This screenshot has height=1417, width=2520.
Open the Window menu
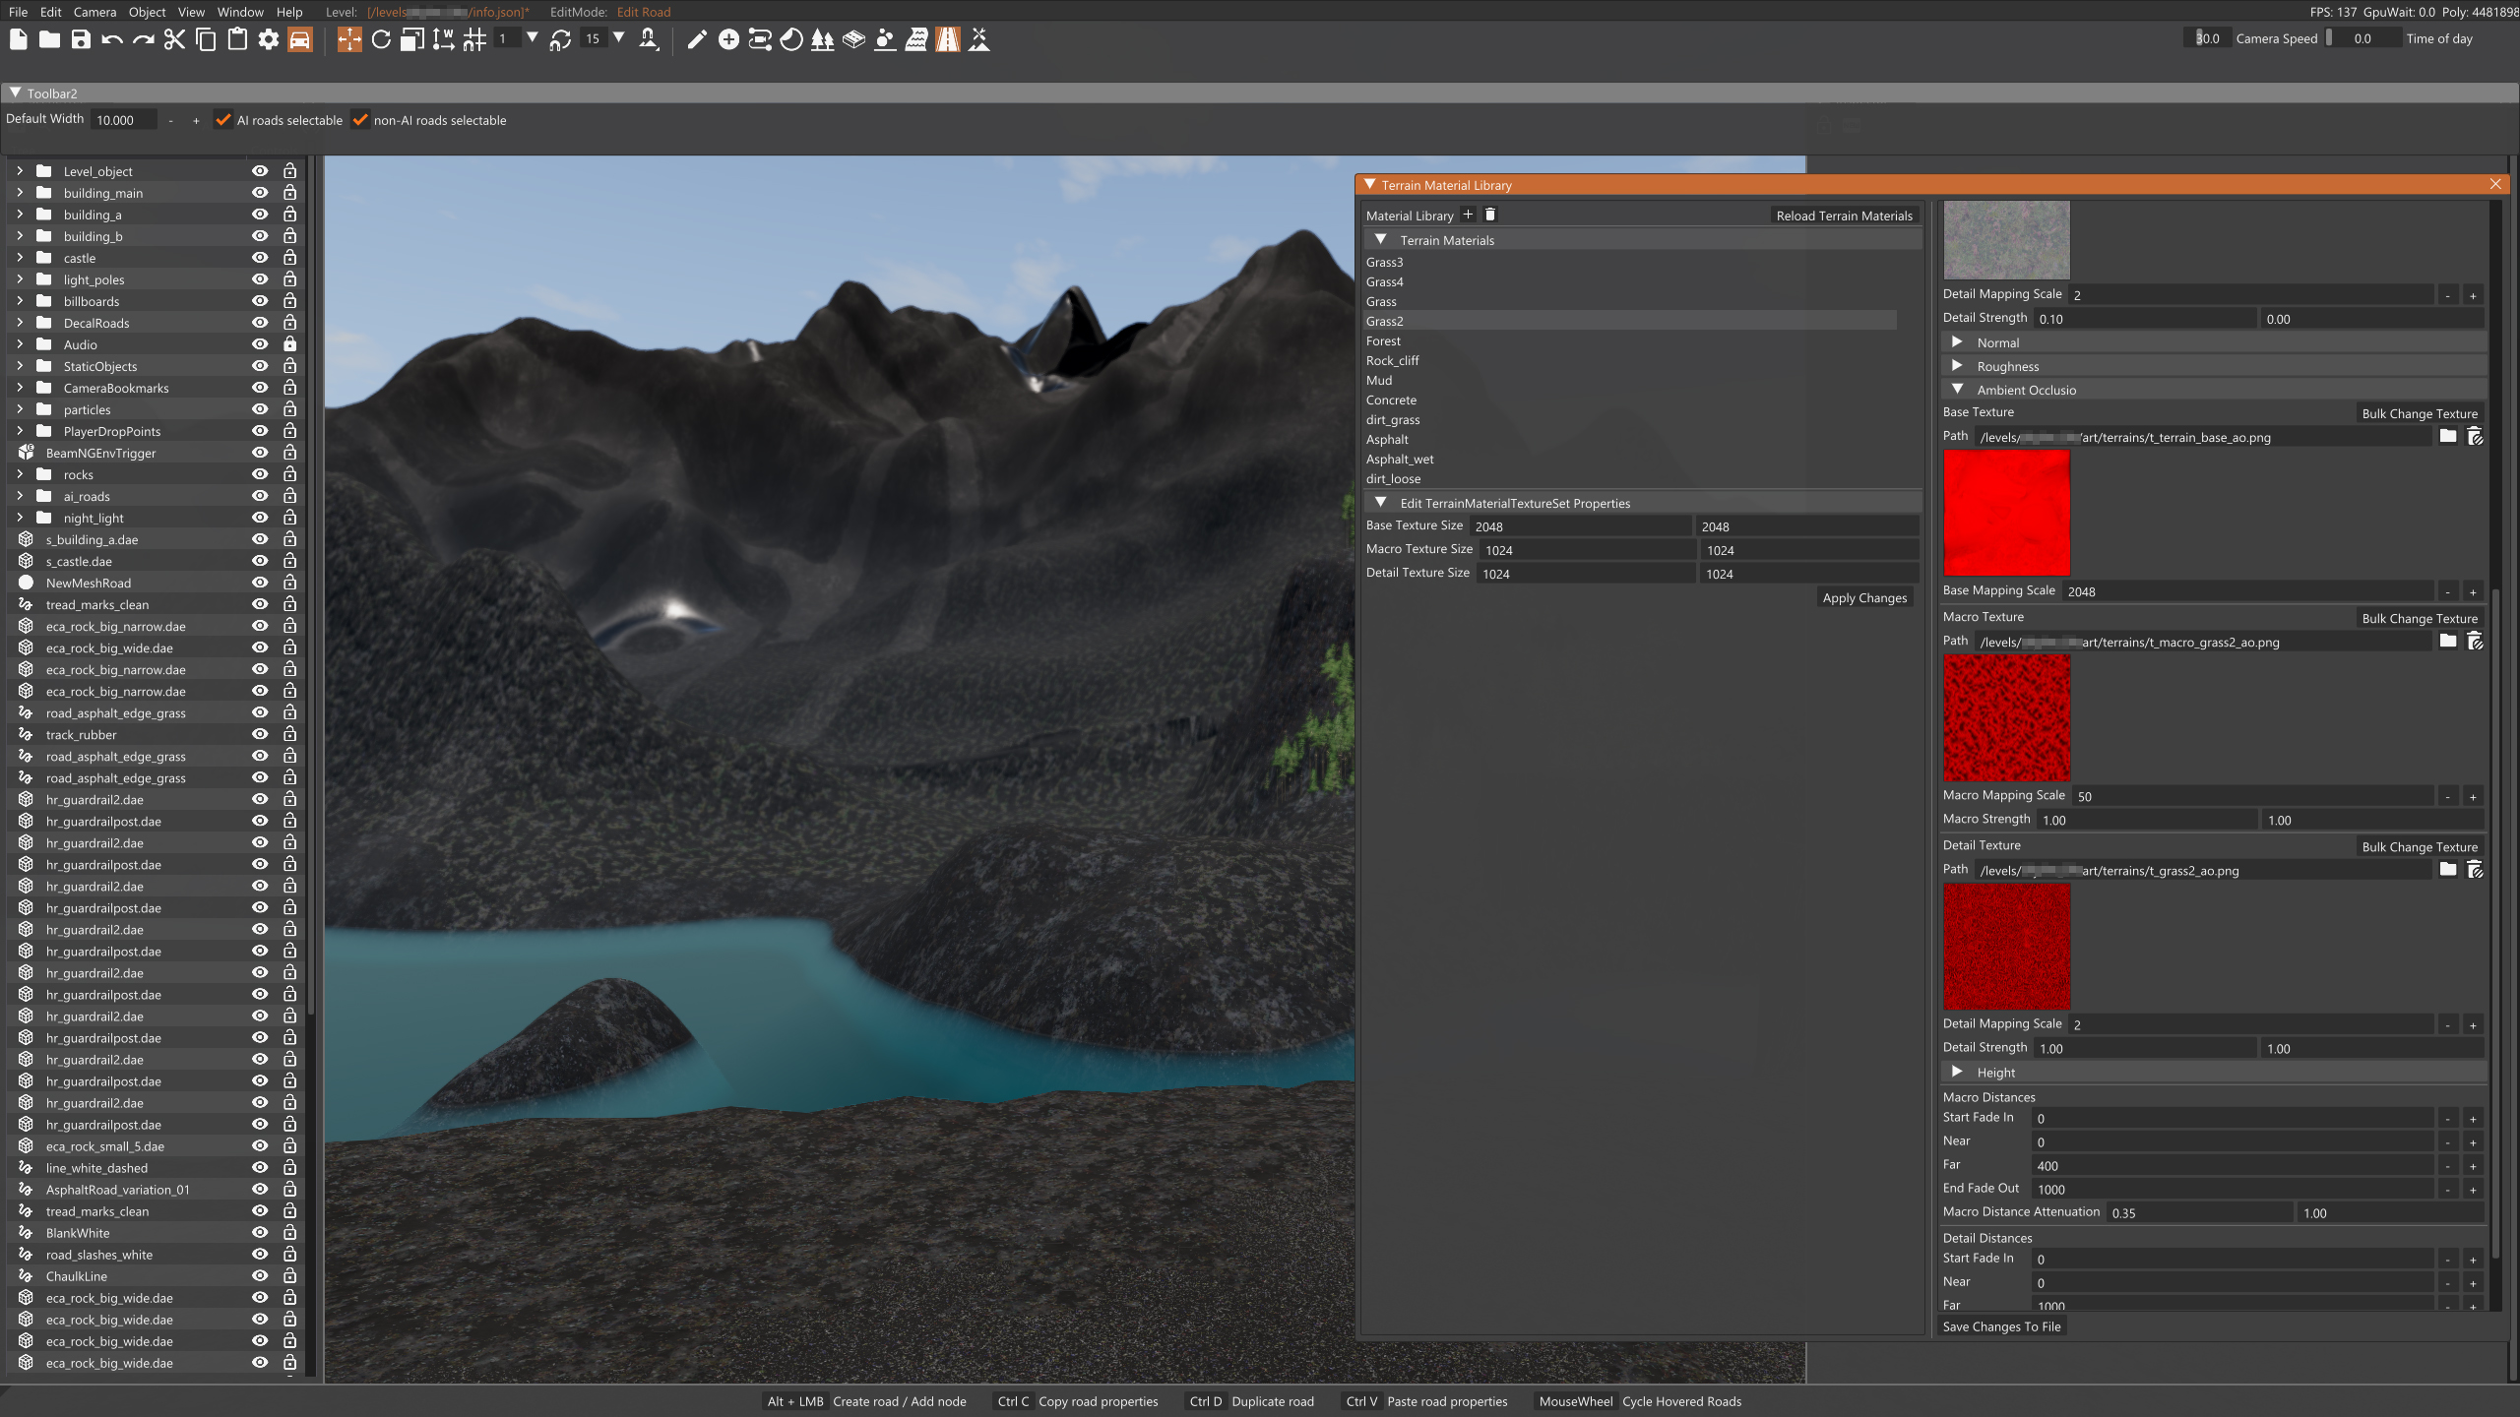pos(240,12)
